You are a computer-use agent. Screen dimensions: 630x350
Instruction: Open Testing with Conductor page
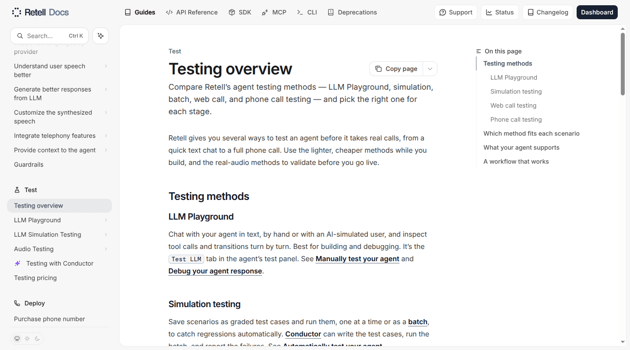pos(60,263)
